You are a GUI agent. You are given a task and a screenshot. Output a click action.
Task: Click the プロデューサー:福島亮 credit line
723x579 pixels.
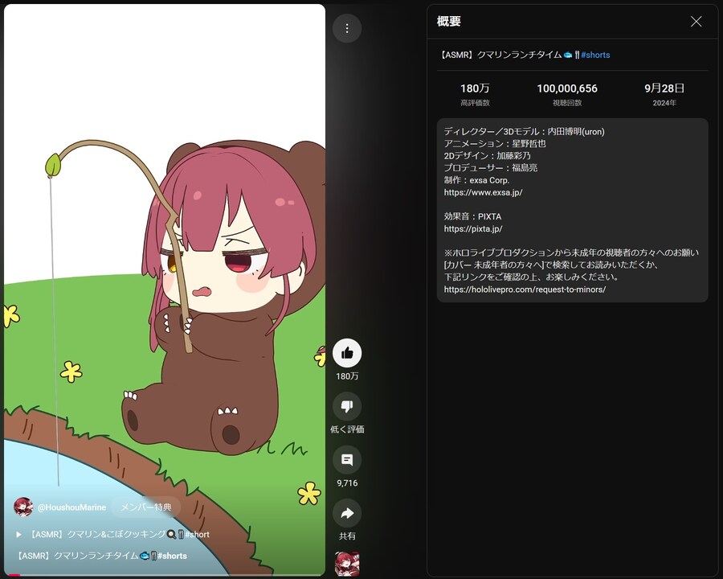(491, 167)
